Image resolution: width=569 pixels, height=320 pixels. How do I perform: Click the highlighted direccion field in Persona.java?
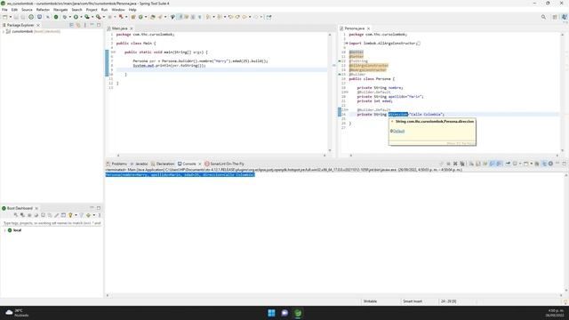pyautogui.click(x=398, y=115)
